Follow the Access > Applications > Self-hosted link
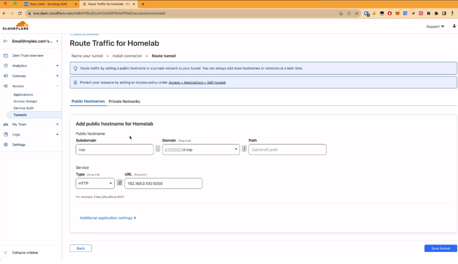 197,82
